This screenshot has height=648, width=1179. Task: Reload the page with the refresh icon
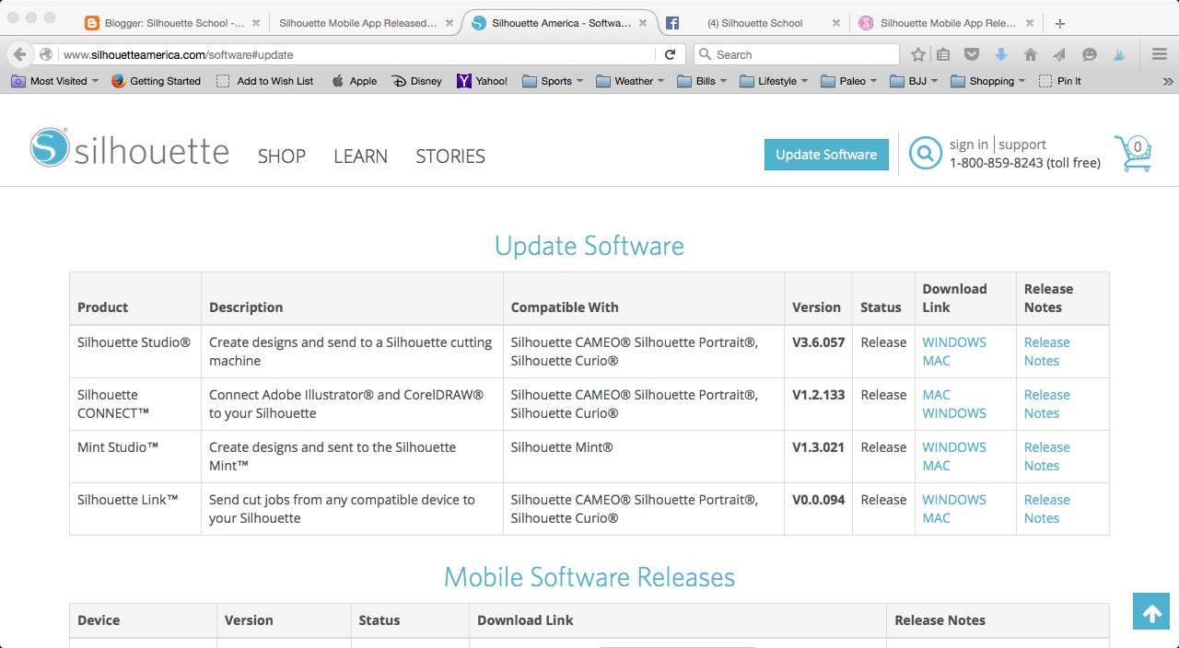coord(670,54)
